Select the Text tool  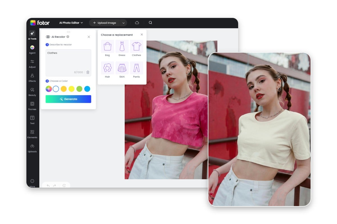pyautogui.click(x=32, y=120)
